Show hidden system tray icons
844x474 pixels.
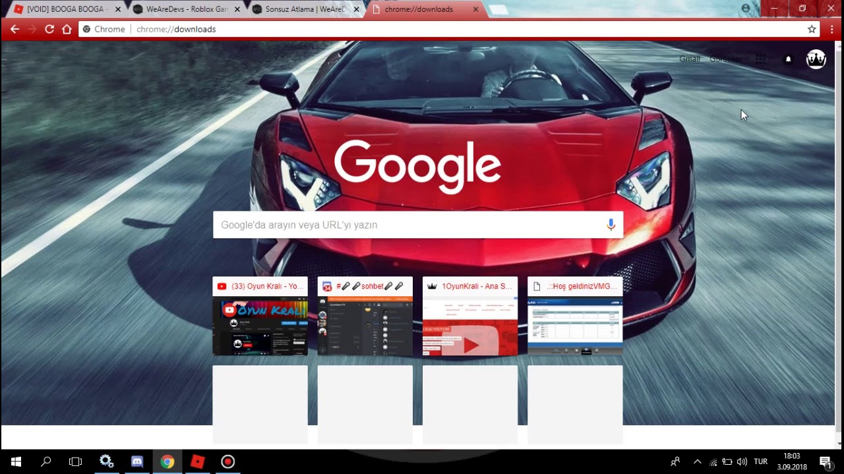pyautogui.click(x=697, y=461)
